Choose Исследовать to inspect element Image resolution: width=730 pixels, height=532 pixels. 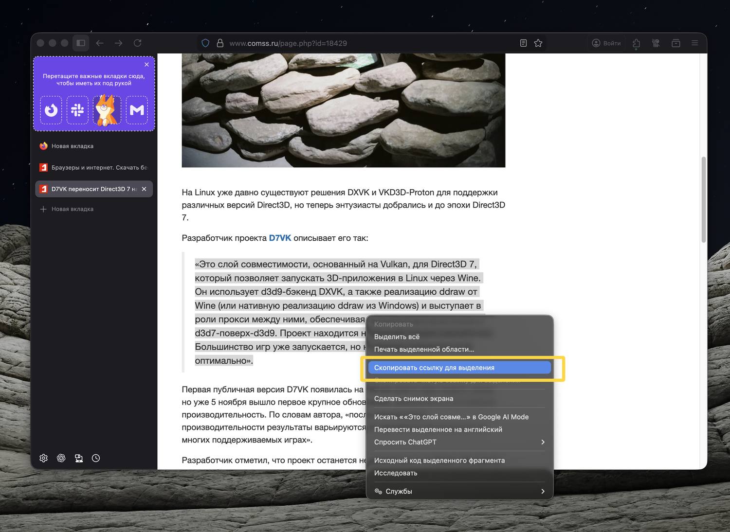point(460,473)
